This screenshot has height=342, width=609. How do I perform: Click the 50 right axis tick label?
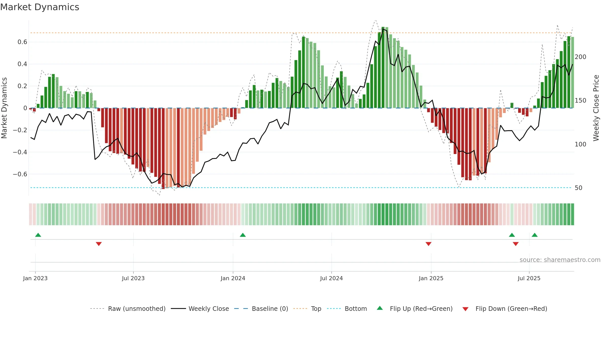pos(579,188)
